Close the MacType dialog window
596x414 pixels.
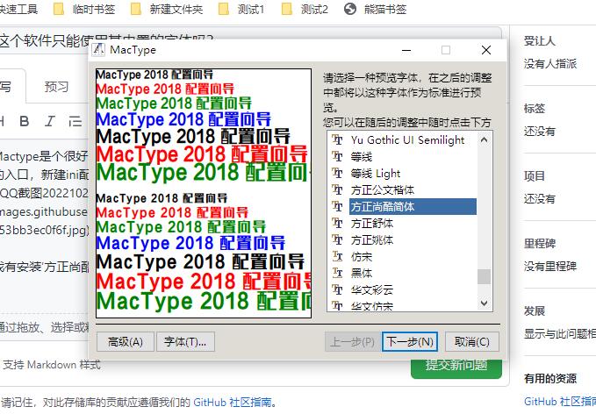coord(485,50)
